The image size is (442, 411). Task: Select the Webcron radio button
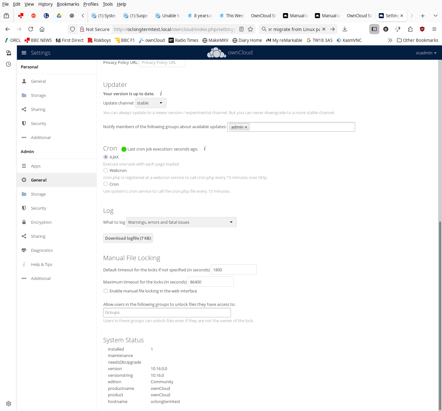[x=106, y=170]
